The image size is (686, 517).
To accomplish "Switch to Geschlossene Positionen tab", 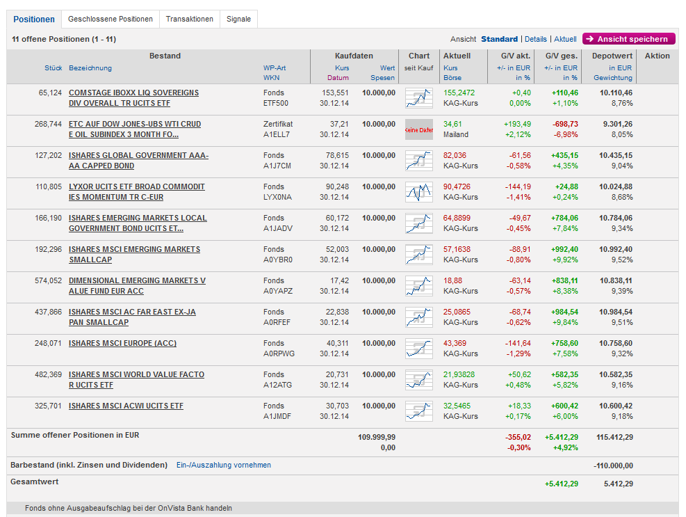I will tap(110, 19).
